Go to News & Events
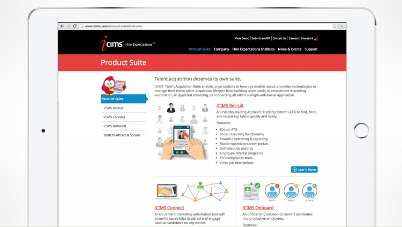The height and width of the screenshot is (227, 402). (x=289, y=49)
